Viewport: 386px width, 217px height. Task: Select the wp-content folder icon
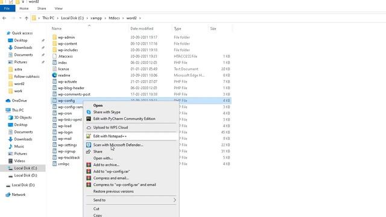tap(54, 43)
